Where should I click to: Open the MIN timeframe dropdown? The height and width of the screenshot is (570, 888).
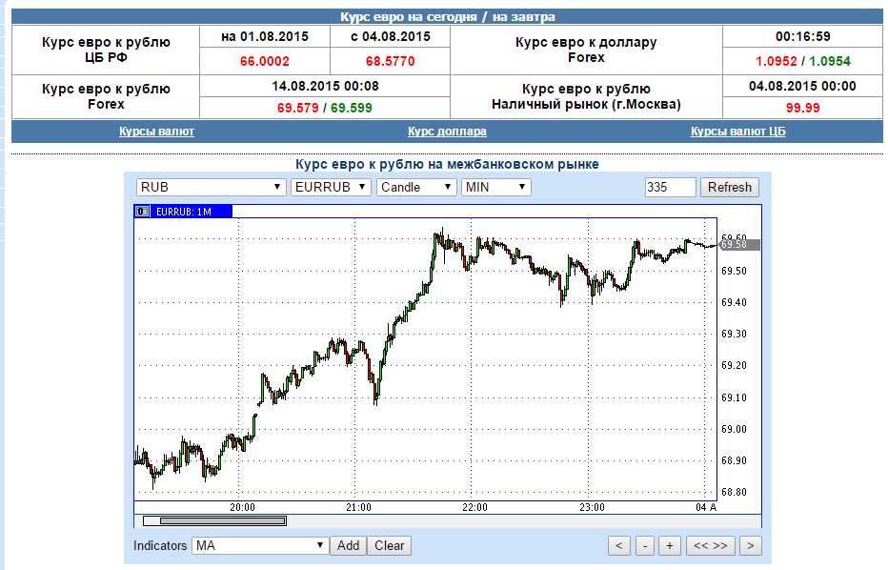[496, 187]
